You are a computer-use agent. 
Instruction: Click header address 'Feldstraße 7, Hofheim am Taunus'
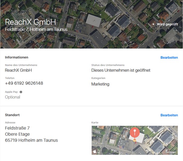36,29
